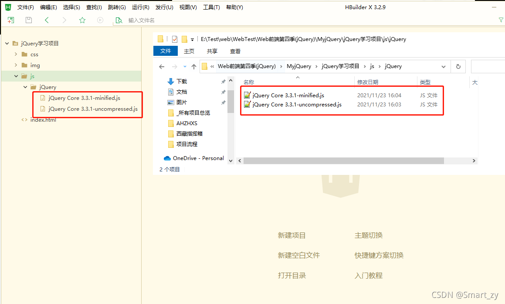Check the Quick Access checkbox in Explorer title bar

tap(174, 39)
